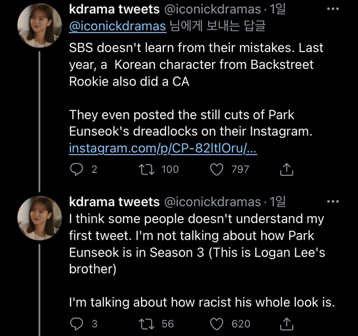The height and width of the screenshot is (336, 358).
Task: Reply to the second tweet about Season 3
Action: [76, 324]
